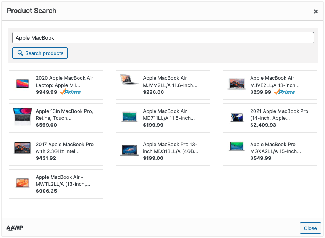This screenshot has width=325, height=238.
Task: Click the title '2017 Apple MacBook Pro with 2.3GHz Intel...'
Action: click(x=65, y=148)
